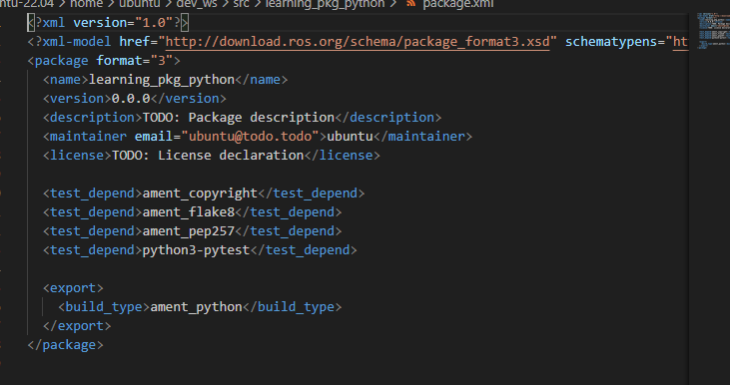730x385 pixels.
Task: Click the package_format3.xsd schema URL link
Action: pyautogui.click(x=358, y=42)
